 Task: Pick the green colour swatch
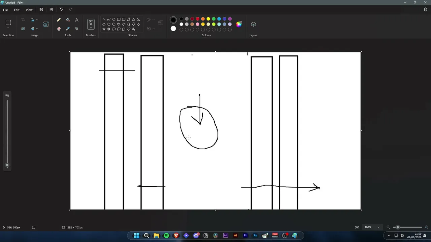click(x=213, y=19)
